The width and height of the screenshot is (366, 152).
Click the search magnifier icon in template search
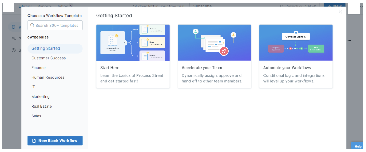point(32,25)
